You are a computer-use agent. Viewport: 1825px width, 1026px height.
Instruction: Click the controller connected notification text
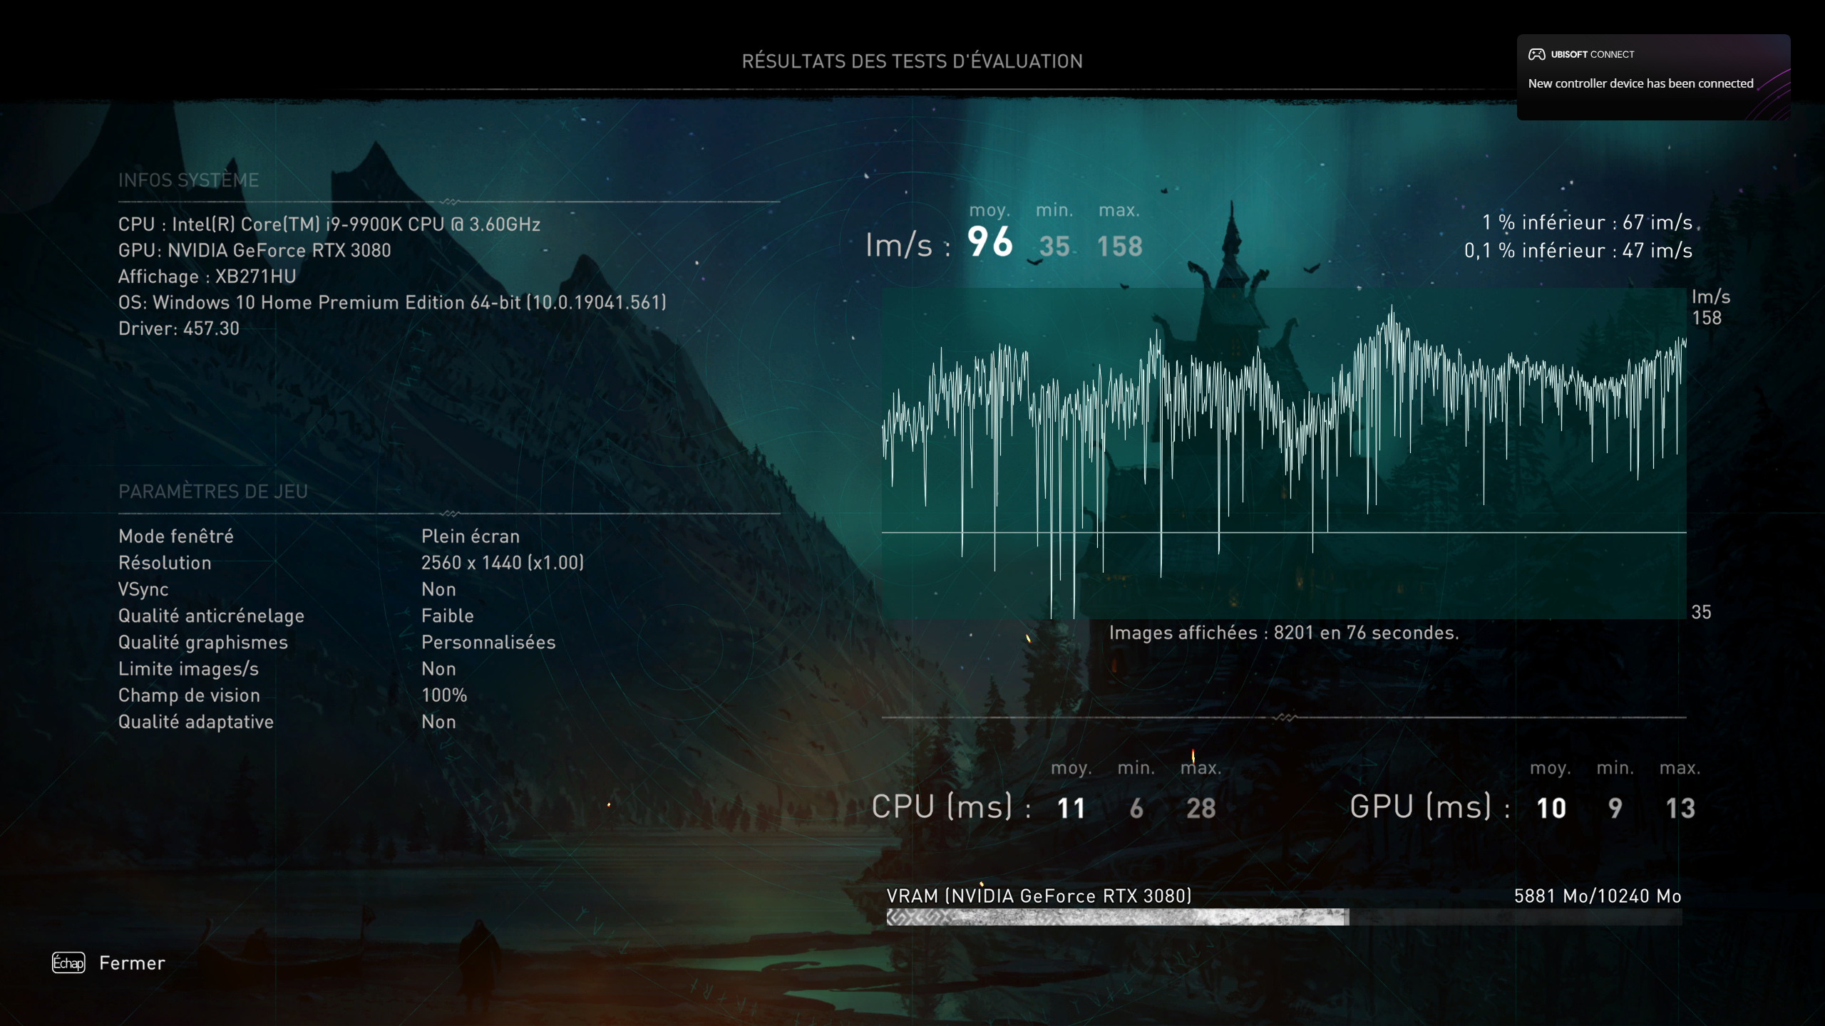click(x=1640, y=83)
